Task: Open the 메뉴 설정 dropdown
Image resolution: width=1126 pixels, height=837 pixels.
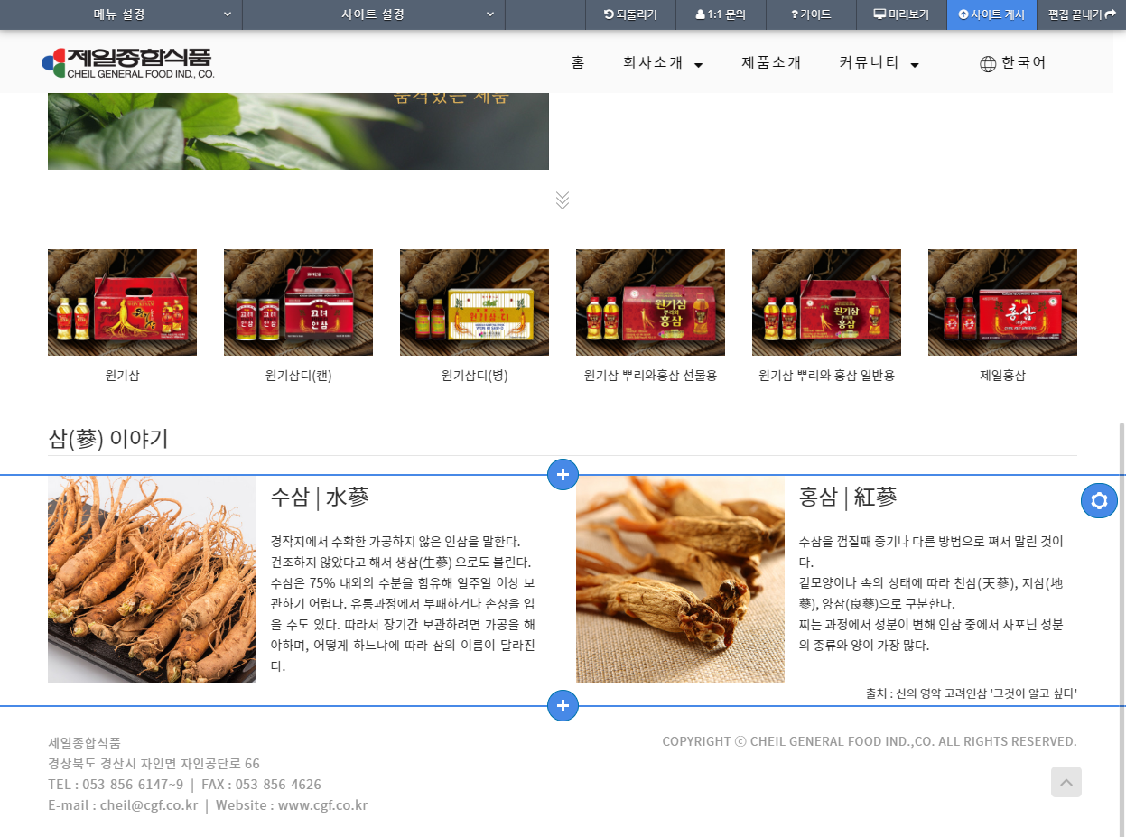Action: tap(121, 14)
